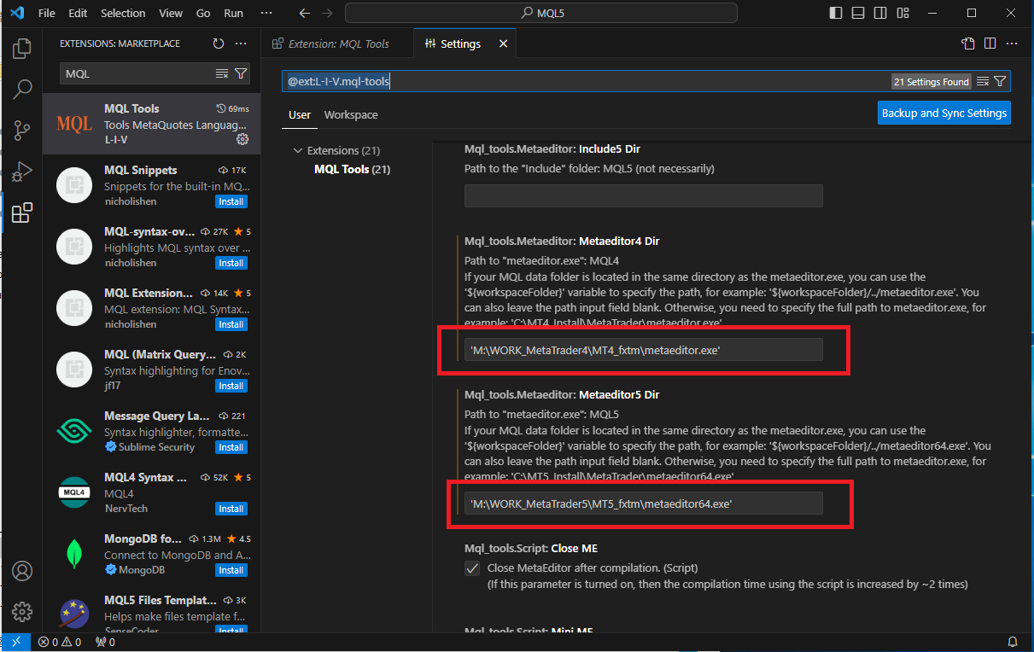
Task: Install the MQL4 Syntax extension by NervTech
Action: 231,509
